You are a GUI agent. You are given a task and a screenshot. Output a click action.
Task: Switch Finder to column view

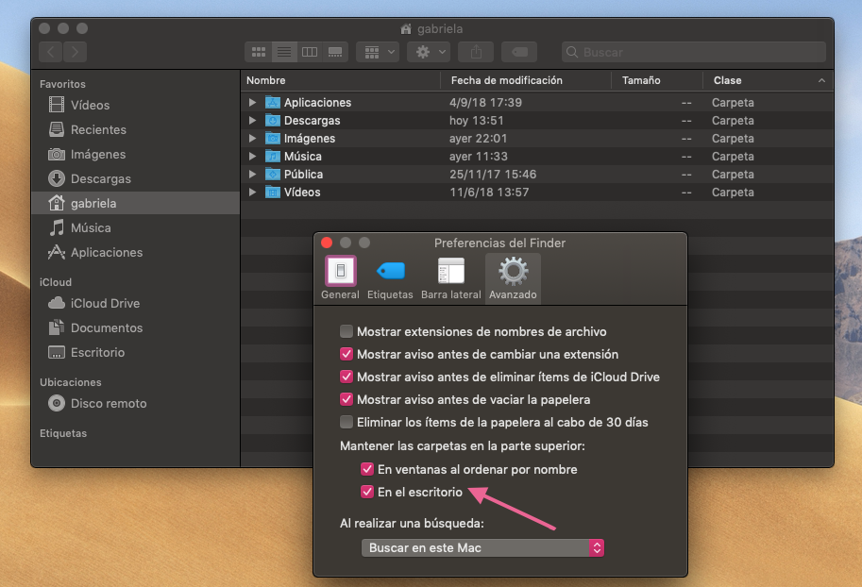click(310, 52)
